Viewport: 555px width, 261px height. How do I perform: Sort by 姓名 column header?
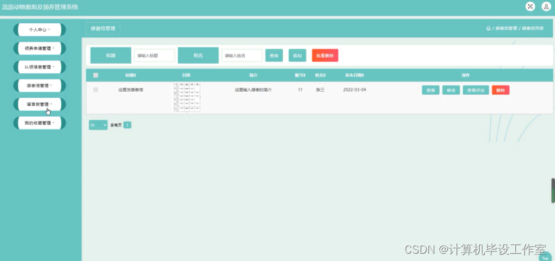tap(320, 75)
